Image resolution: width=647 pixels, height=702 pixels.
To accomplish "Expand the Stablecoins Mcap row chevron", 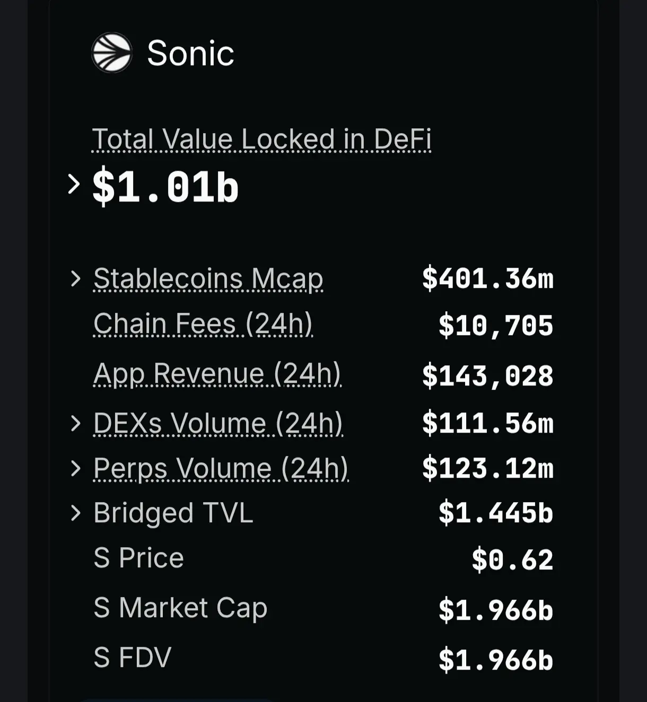I will point(76,278).
